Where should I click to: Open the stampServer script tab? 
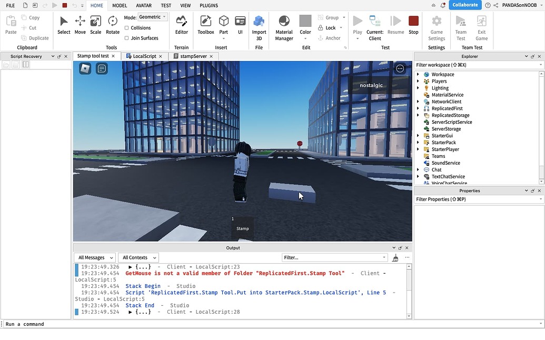[x=193, y=56]
